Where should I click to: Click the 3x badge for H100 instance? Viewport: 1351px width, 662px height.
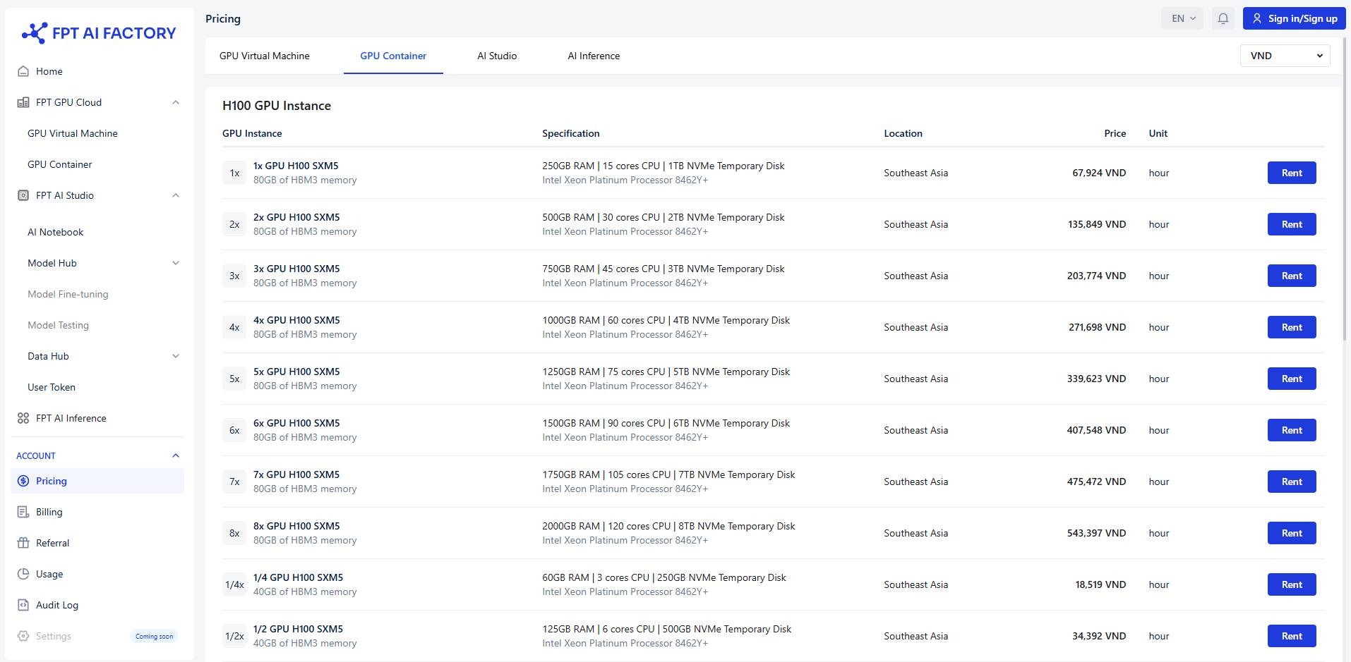[x=234, y=276]
